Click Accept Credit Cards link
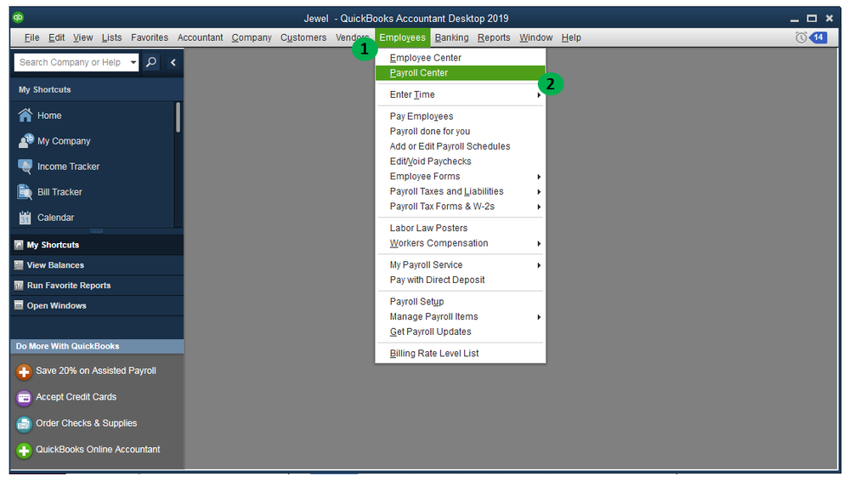849x482 pixels. 76,397
